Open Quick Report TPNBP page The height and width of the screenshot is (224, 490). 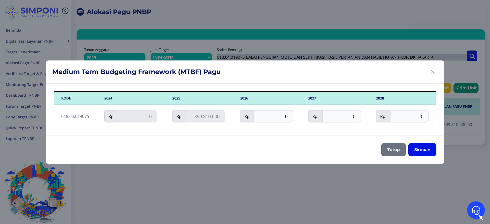tap(24, 128)
